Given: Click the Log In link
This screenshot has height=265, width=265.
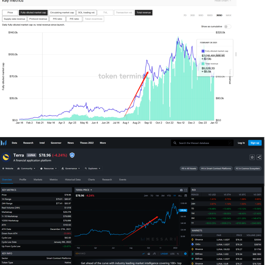Looking at the screenshot, I should click(x=241, y=143).
